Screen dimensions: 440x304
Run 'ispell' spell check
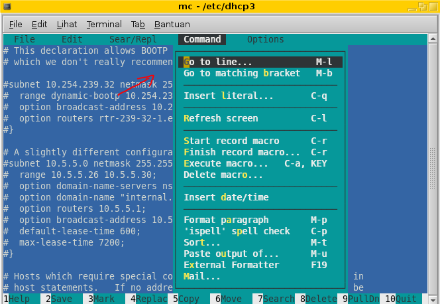pyautogui.click(x=260, y=231)
